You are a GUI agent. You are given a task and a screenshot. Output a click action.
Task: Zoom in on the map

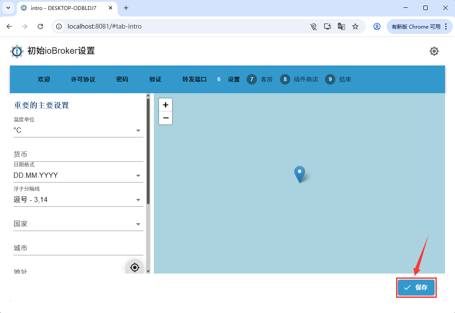click(166, 105)
